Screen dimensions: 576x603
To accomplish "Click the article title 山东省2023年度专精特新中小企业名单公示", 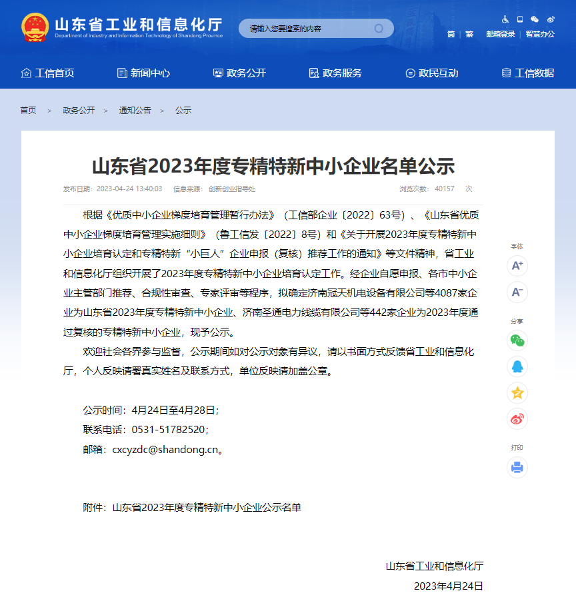I will tap(273, 166).
